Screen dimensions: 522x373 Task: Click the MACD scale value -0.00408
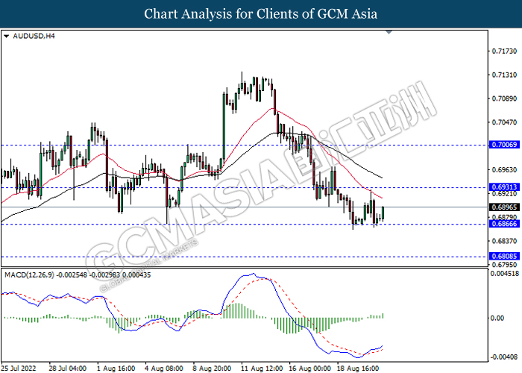click(x=505, y=357)
